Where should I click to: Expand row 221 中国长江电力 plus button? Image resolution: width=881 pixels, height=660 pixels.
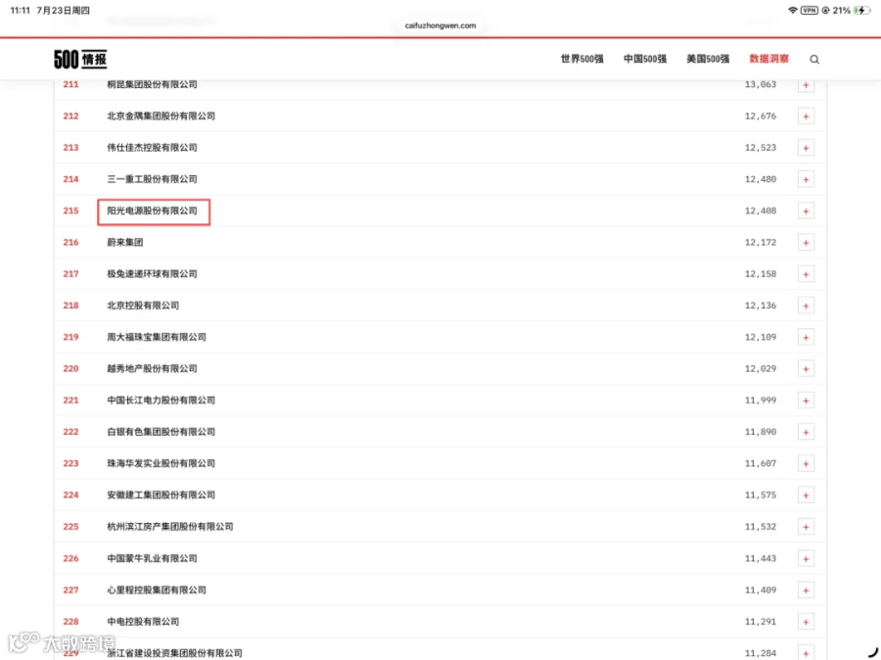(x=806, y=401)
